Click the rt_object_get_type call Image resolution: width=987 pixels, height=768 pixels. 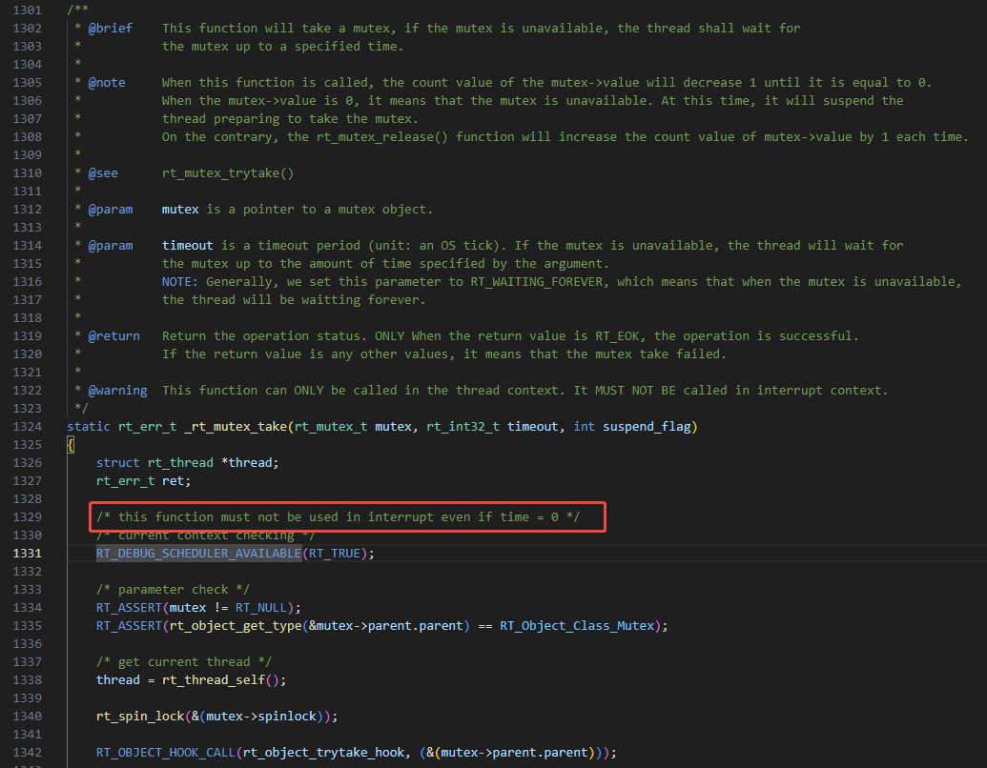[236, 626]
